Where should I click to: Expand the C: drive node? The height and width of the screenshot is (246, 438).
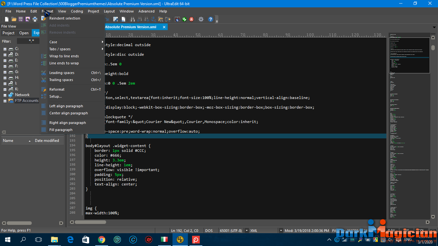click(5, 49)
